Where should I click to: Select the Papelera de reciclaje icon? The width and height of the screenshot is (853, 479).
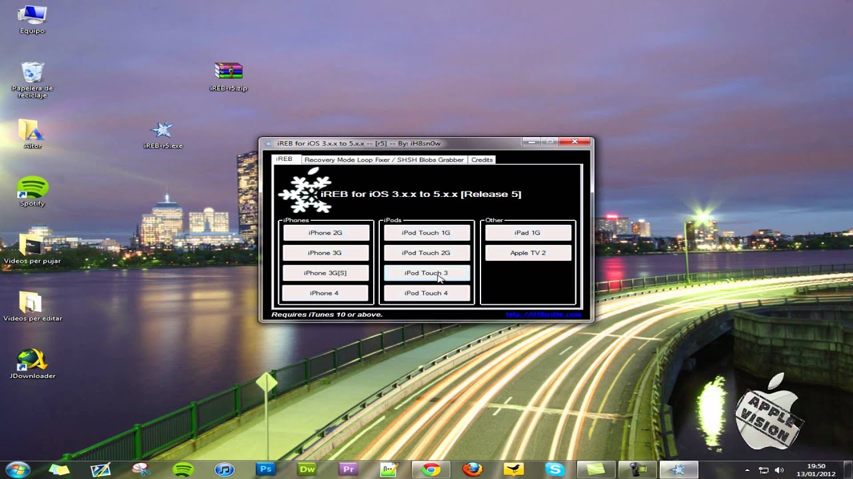coord(32,80)
